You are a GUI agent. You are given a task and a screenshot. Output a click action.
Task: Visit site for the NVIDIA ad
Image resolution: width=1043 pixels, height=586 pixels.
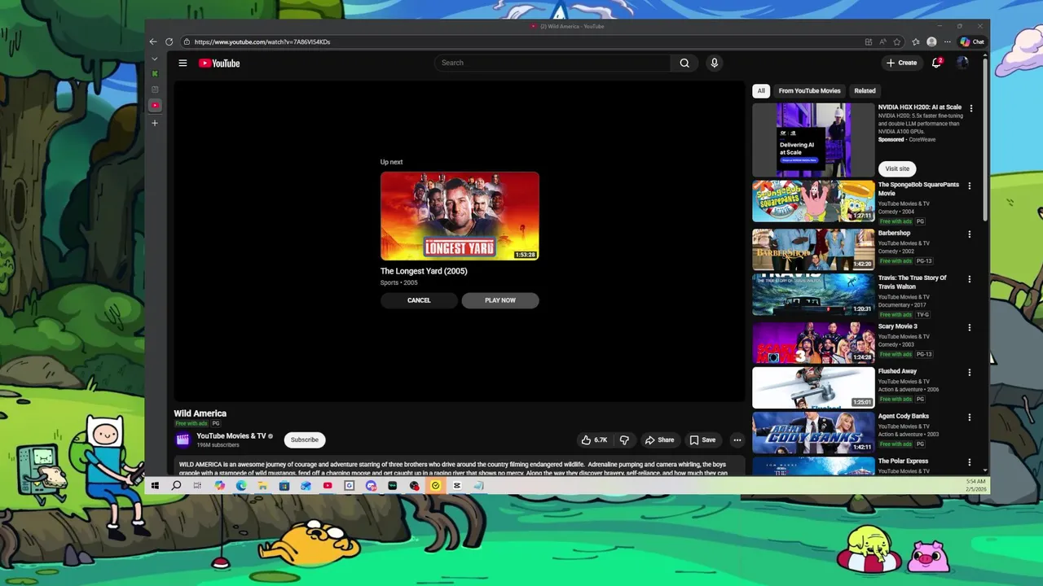click(897, 168)
